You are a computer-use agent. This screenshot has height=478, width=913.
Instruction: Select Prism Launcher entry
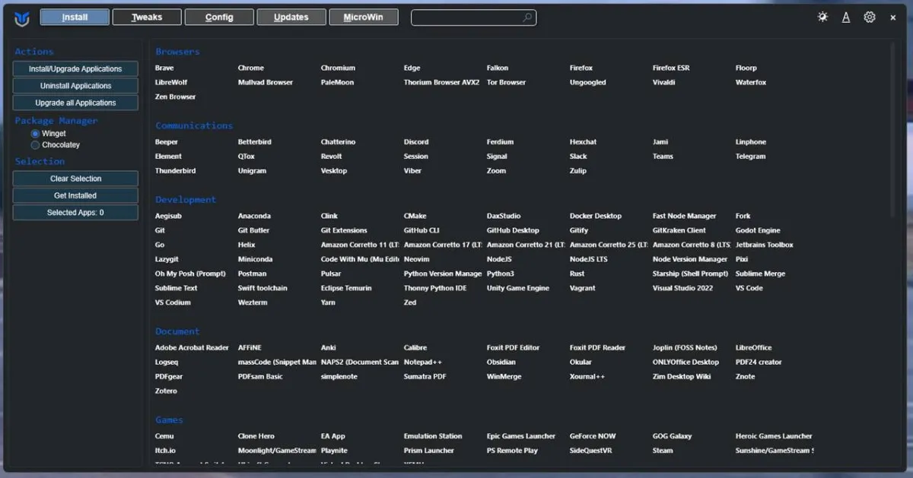pyautogui.click(x=428, y=451)
